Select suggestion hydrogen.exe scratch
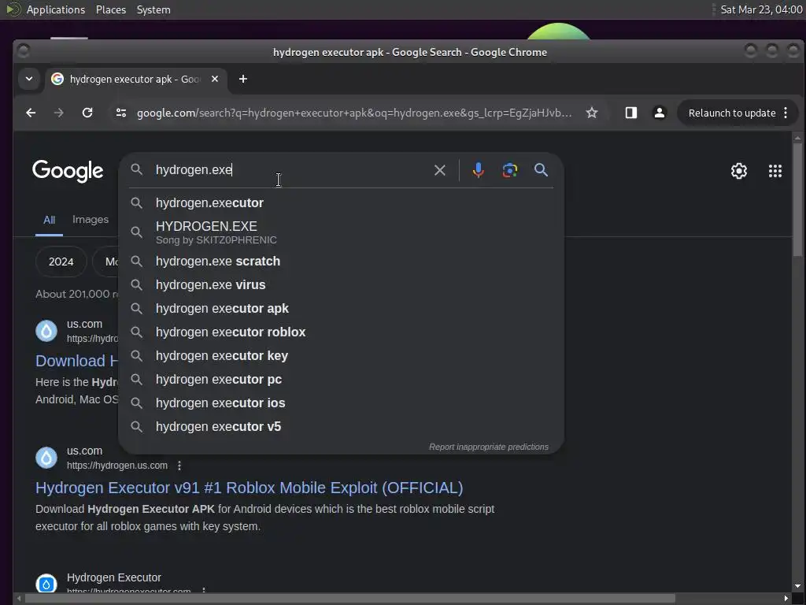Viewport: 806px width, 605px height. pos(341,261)
